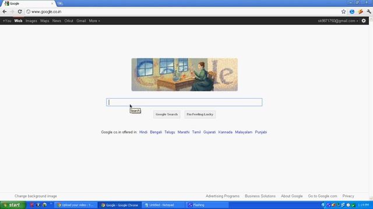
Task: Switch to Google - Google Chrome taskbar button
Action: pyautogui.click(x=119, y=205)
